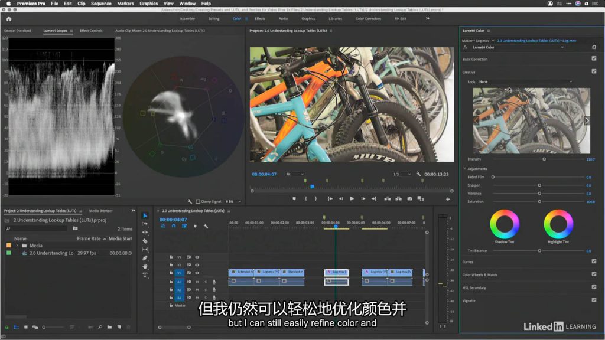The image size is (605, 340).
Task: Select the Razor tool
Action: pos(145,241)
